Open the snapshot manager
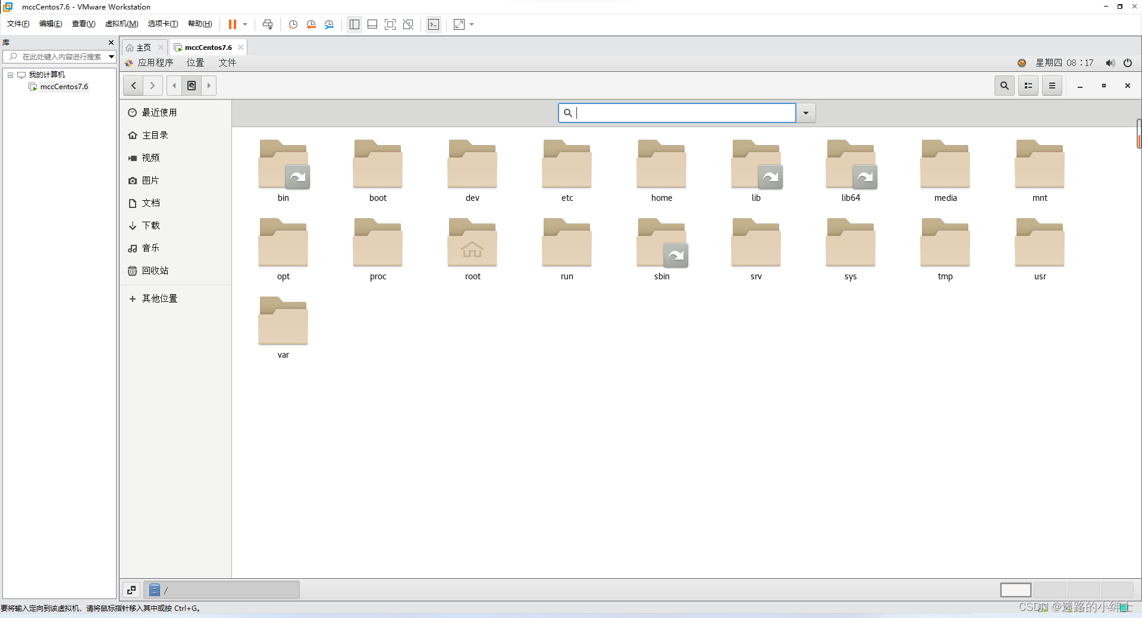 coord(329,24)
